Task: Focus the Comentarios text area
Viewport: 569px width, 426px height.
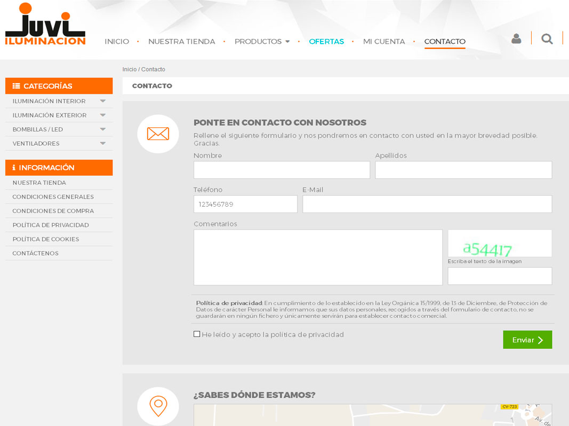Action: [x=318, y=257]
